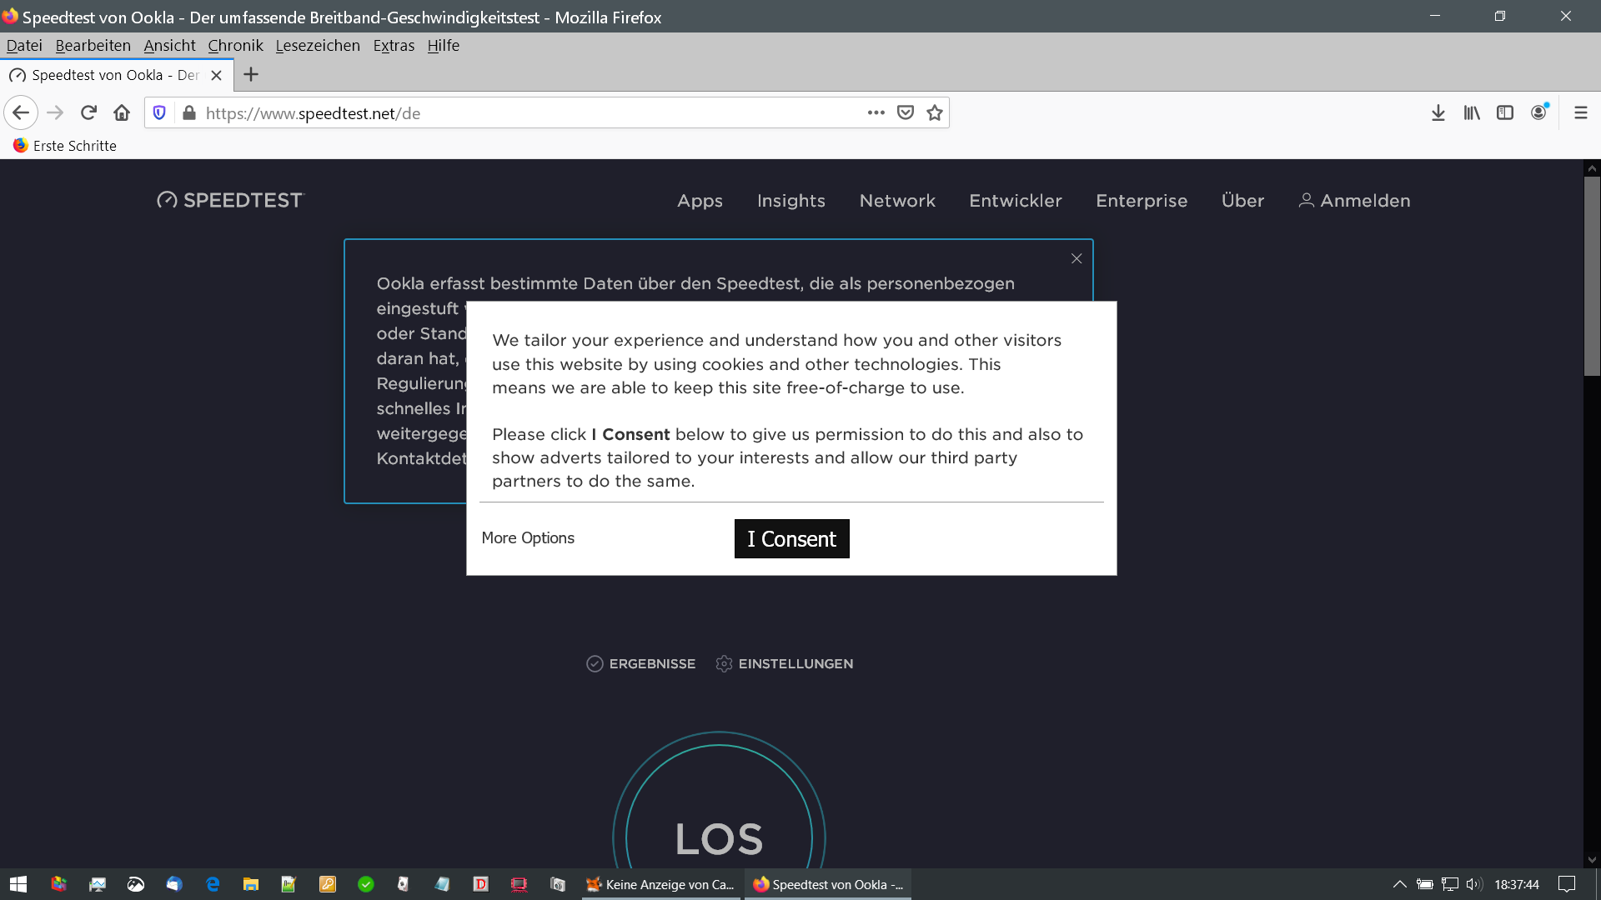Close the Ookla data notice
This screenshot has width=1601, height=900.
point(1077,258)
